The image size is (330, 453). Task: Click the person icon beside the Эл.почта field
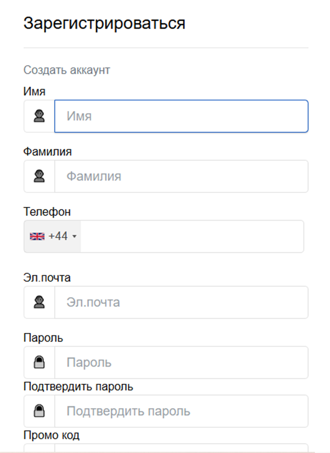point(39,302)
